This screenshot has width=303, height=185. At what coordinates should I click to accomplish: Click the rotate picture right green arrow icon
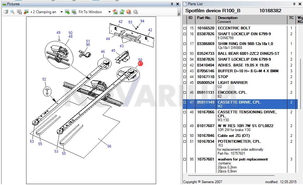pyautogui.click(x=122, y=12)
